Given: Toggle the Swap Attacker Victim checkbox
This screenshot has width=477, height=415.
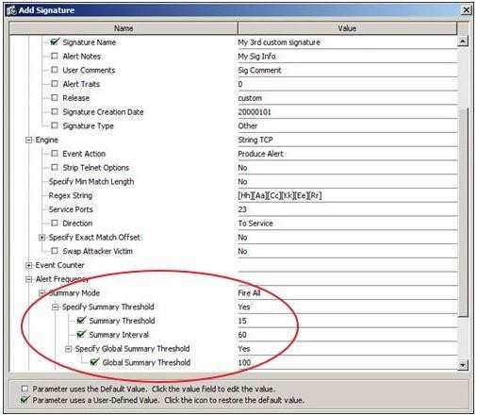Looking at the screenshot, I should (55, 251).
